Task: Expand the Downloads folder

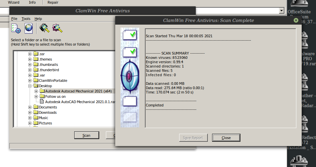Action: click(x=30, y=112)
